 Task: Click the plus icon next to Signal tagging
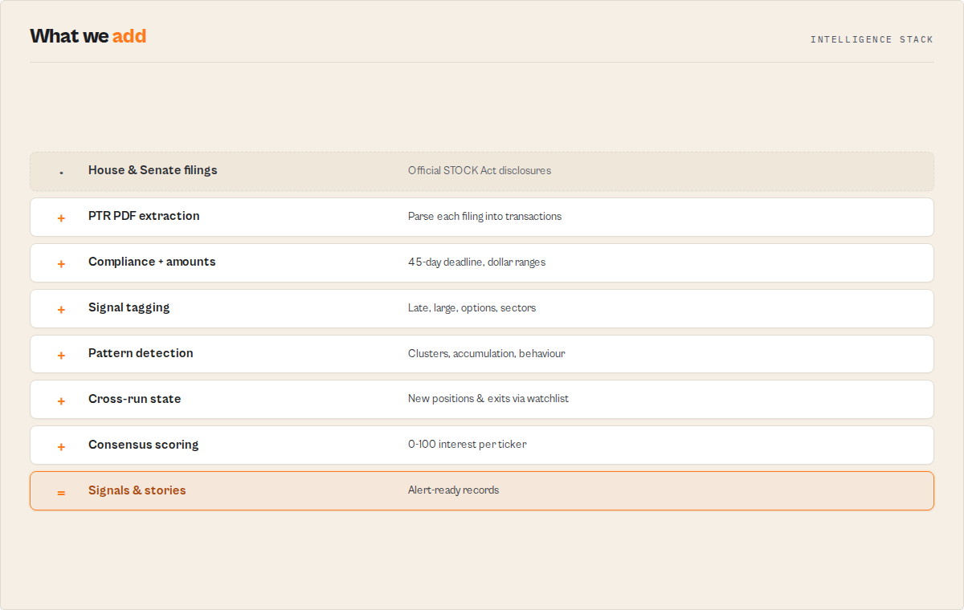[61, 309]
